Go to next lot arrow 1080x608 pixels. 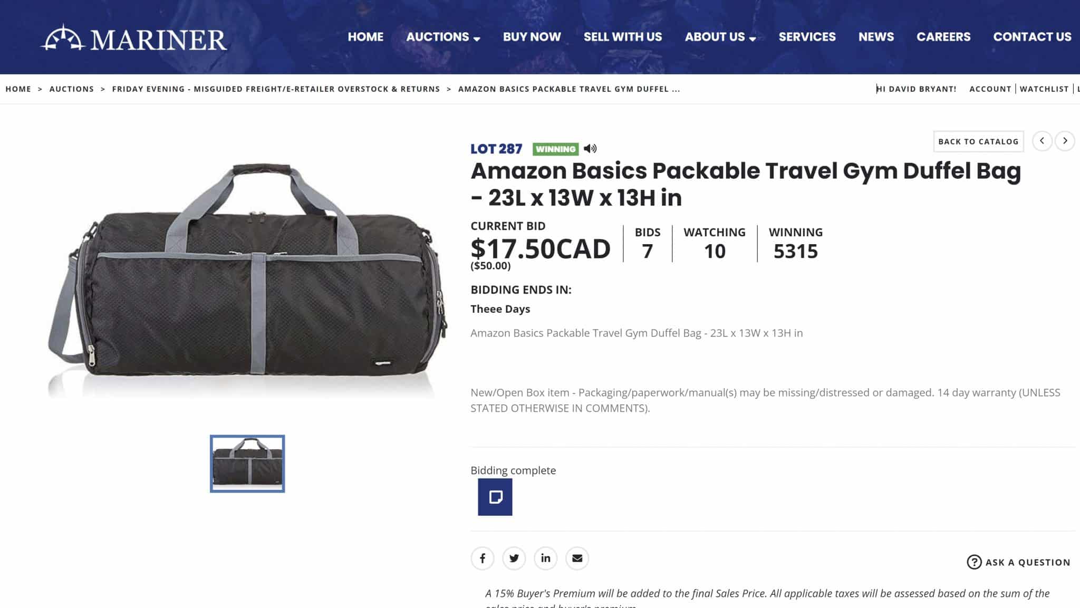(1065, 141)
